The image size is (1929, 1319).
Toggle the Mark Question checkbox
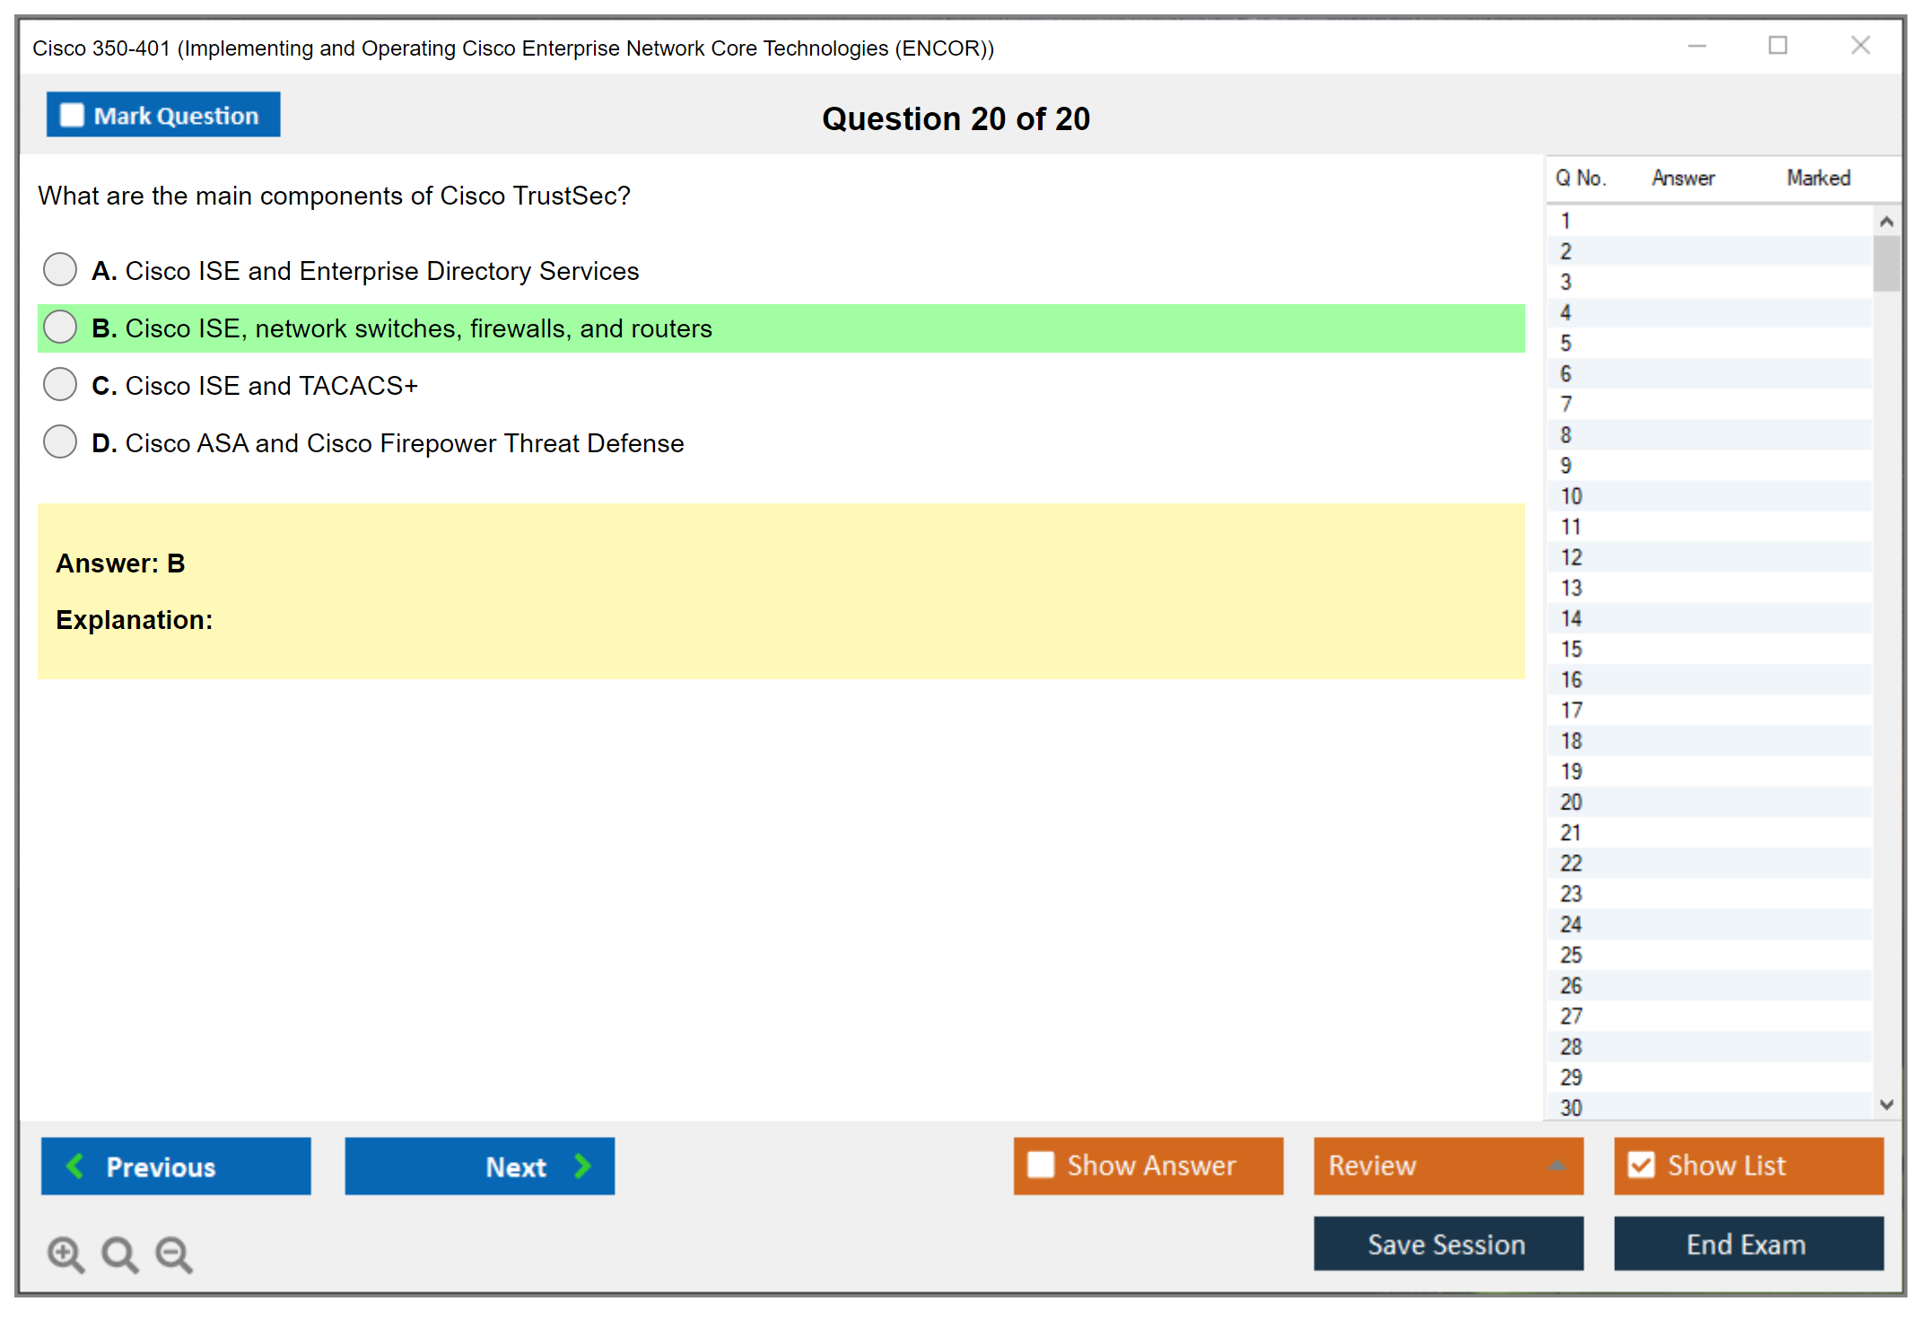(72, 116)
